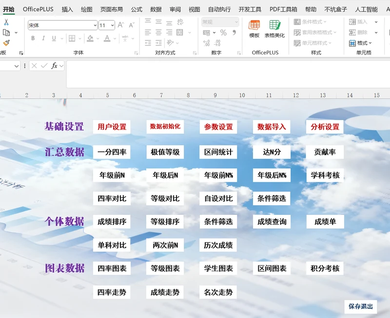Click inside the formula bar input
This screenshot has height=318, width=390.
point(228,74)
